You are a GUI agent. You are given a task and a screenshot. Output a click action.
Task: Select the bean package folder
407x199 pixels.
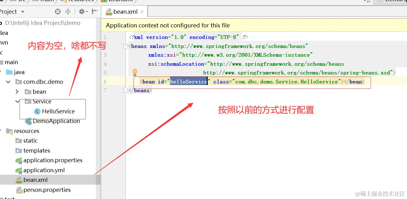pos(39,92)
